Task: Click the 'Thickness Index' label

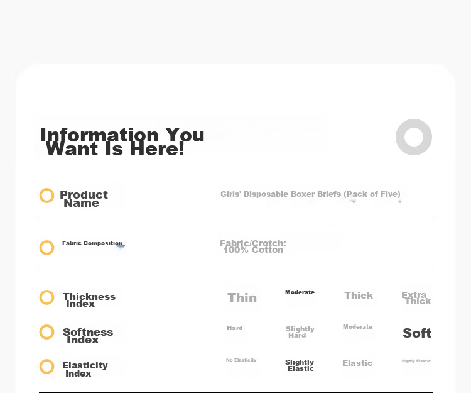Action: point(89,300)
